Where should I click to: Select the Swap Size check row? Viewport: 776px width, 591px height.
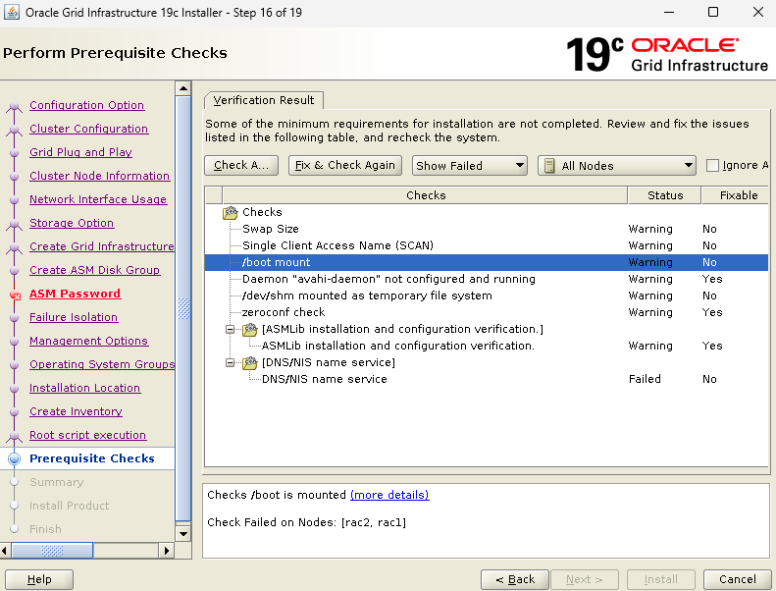(x=487, y=229)
